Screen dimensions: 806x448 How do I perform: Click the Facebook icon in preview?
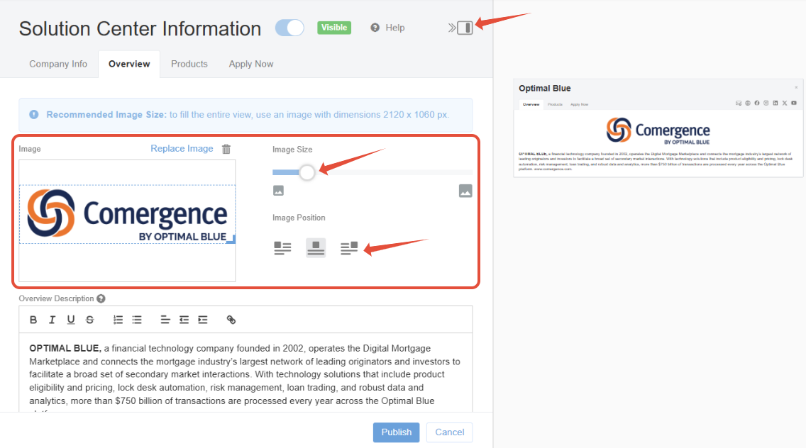point(757,103)
